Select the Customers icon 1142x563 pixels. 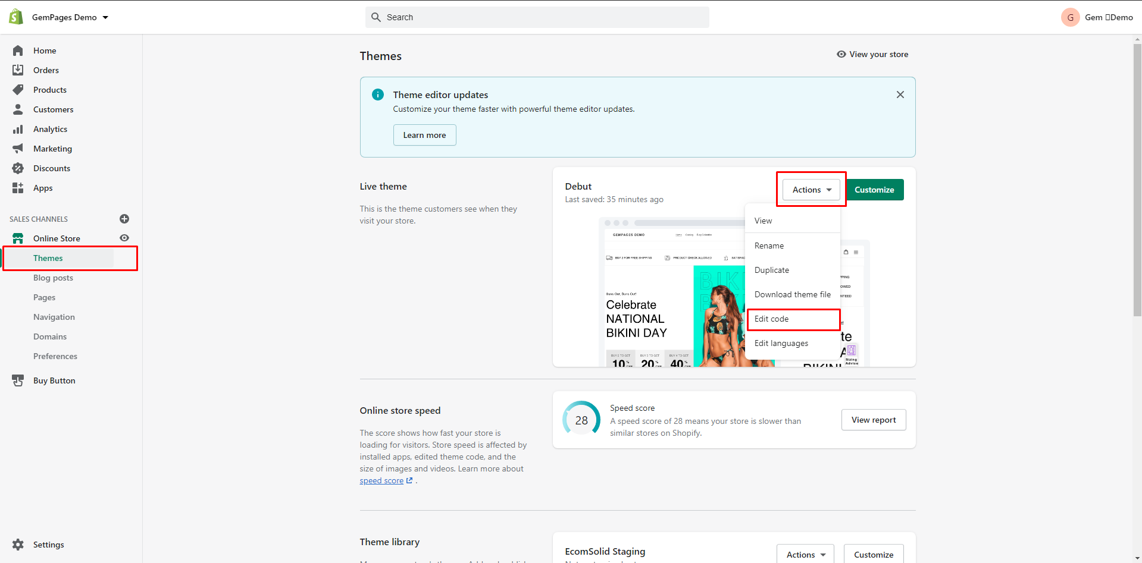click(x=18, y=109)
